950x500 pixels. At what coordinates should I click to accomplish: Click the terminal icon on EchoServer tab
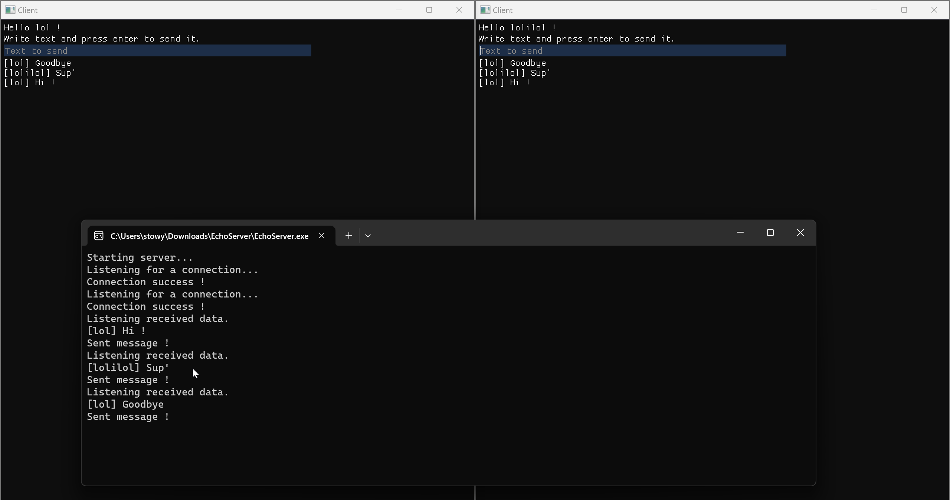(99, 236)
